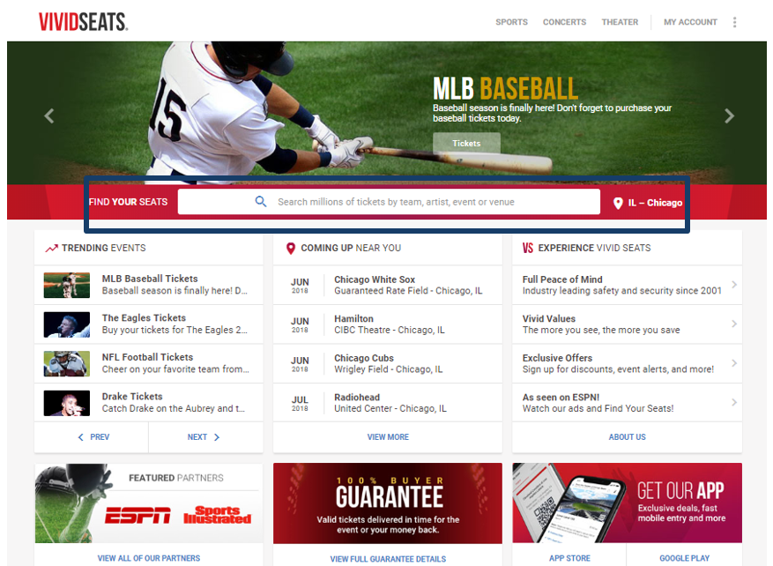
Task: Click the VS Experience Vivid Seats icon
Action: pyautogui.click(x=527, y=248)
